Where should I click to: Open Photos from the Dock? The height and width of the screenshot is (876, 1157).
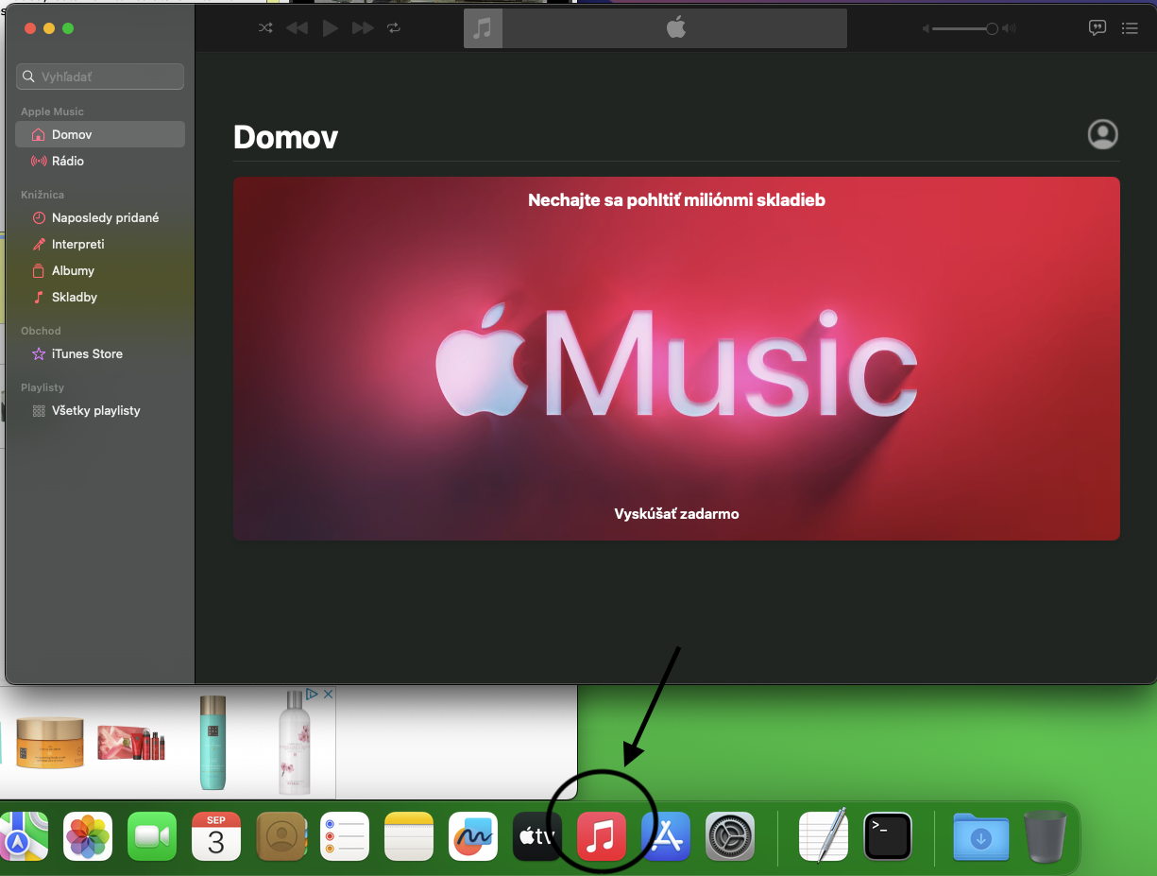coord(88,836)
